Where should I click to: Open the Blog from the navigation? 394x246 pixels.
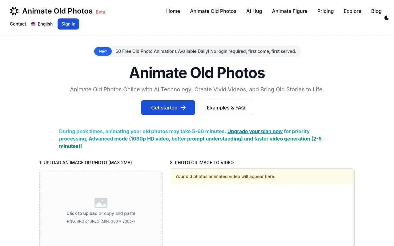[376, 11]
